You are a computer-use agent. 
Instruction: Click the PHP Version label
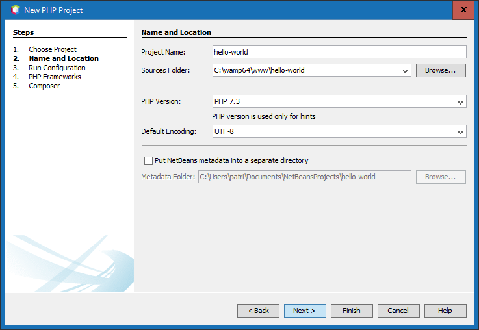(x=161, y=101)
